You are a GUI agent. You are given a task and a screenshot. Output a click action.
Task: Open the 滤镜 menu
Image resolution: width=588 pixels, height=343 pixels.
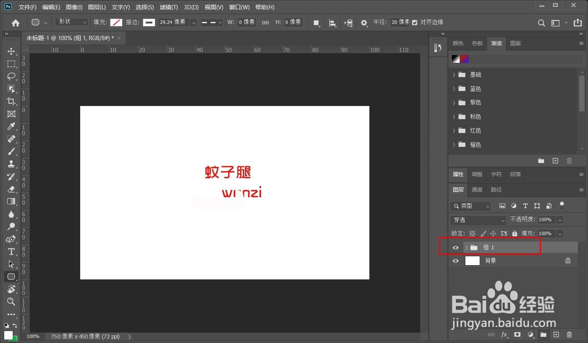[168, 7]
